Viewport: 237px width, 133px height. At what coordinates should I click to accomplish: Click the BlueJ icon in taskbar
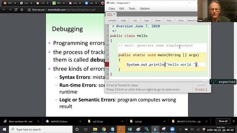pyautogui.click(x=156, y=129)
